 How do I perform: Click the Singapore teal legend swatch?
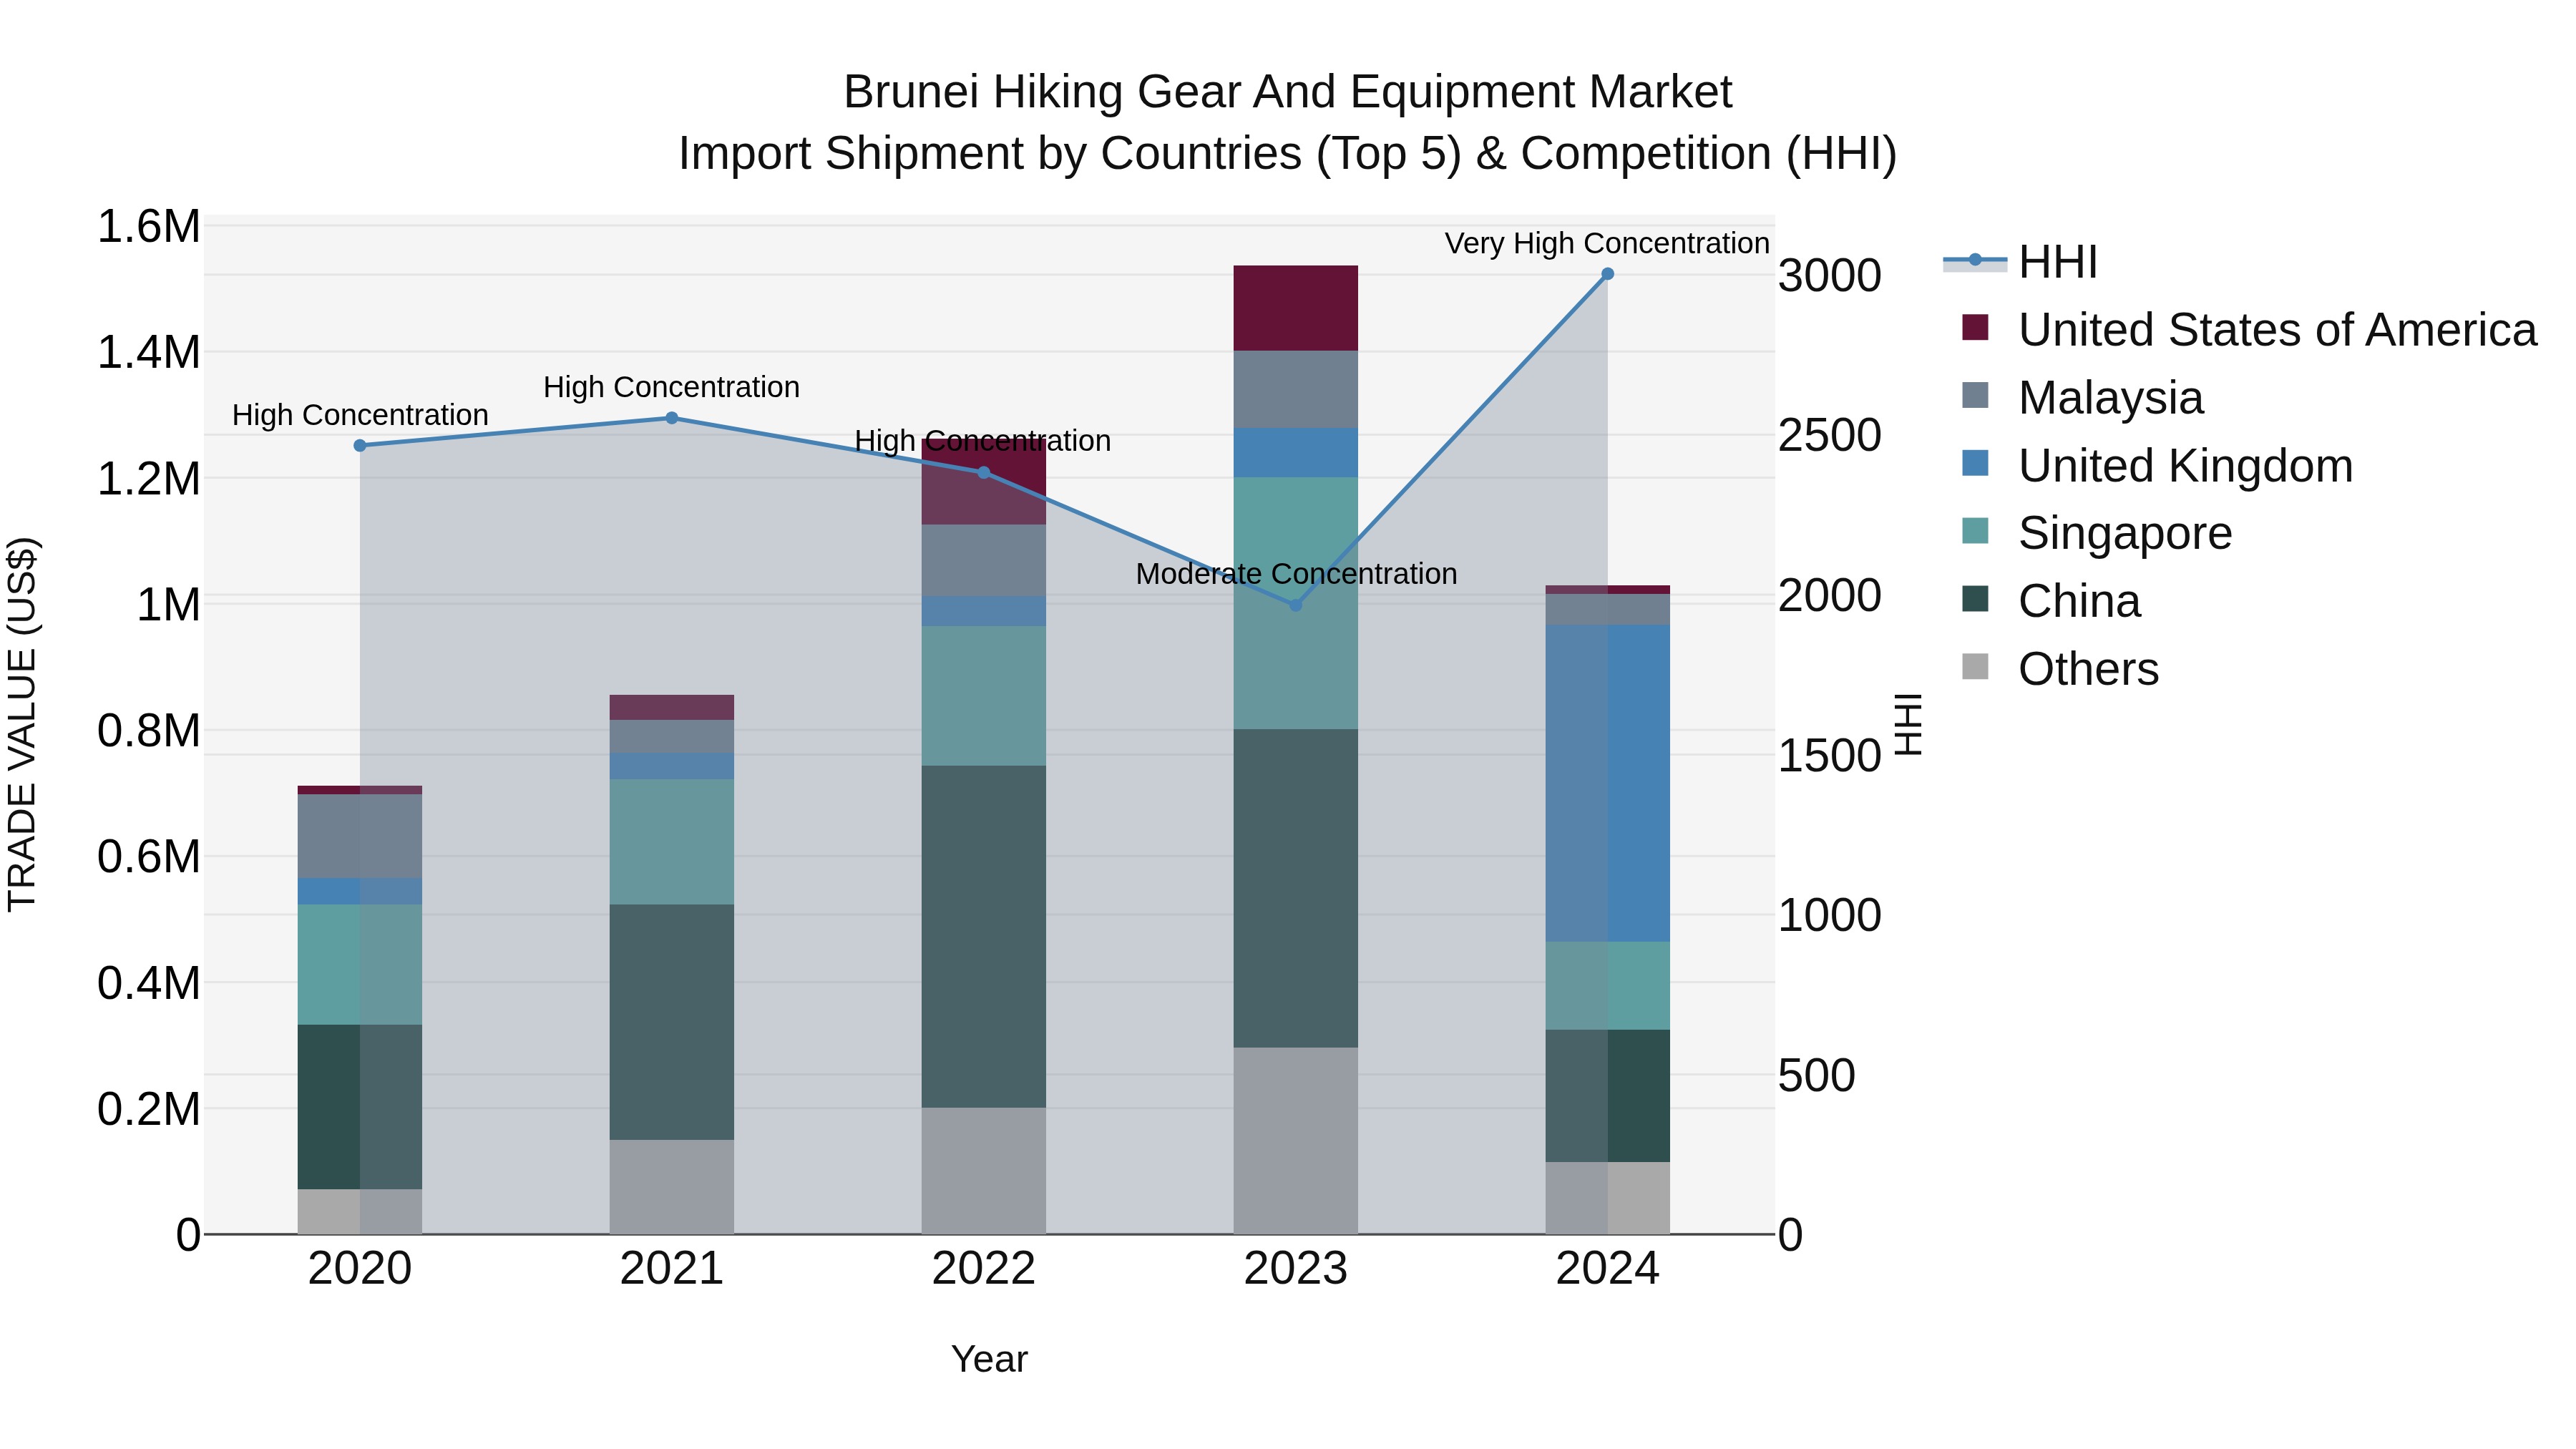[x=1975, y=530]
